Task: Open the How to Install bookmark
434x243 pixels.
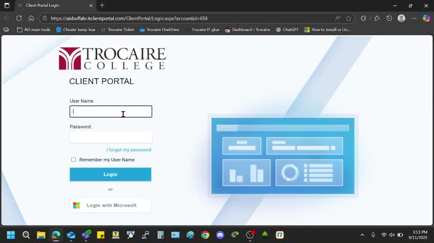Action: point(327,30)
